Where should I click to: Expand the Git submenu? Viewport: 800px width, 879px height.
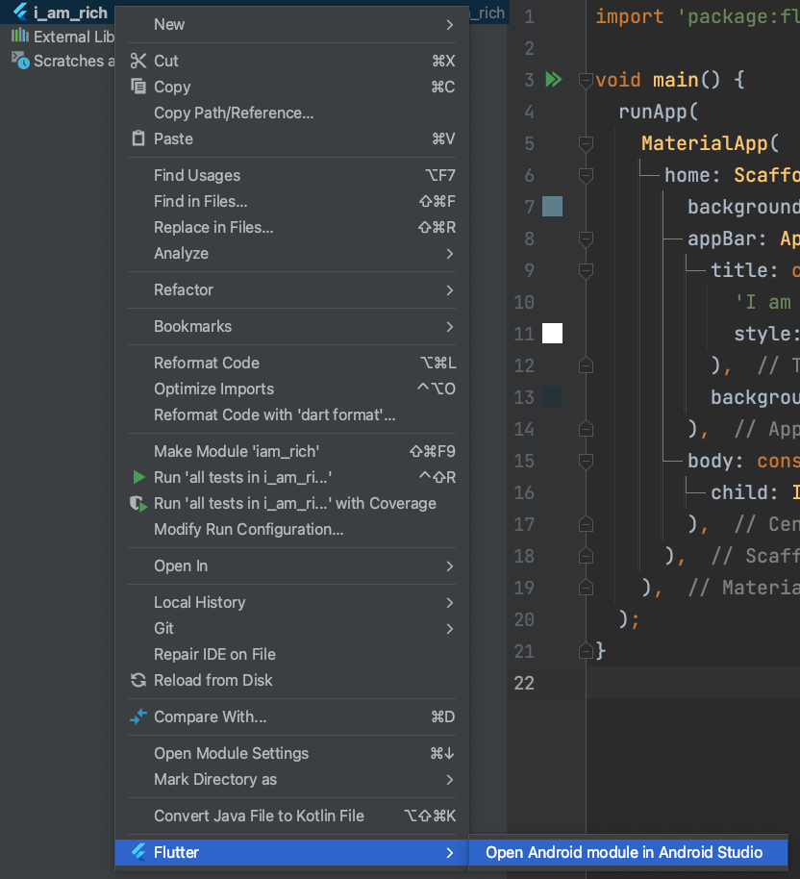click(291, 628)
